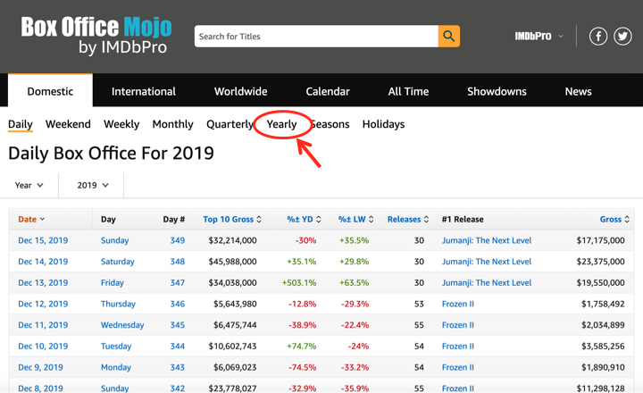The image size is (643, 393).
Task: Open the Dec 11, 2019 date link
Action: coord(43,325)
